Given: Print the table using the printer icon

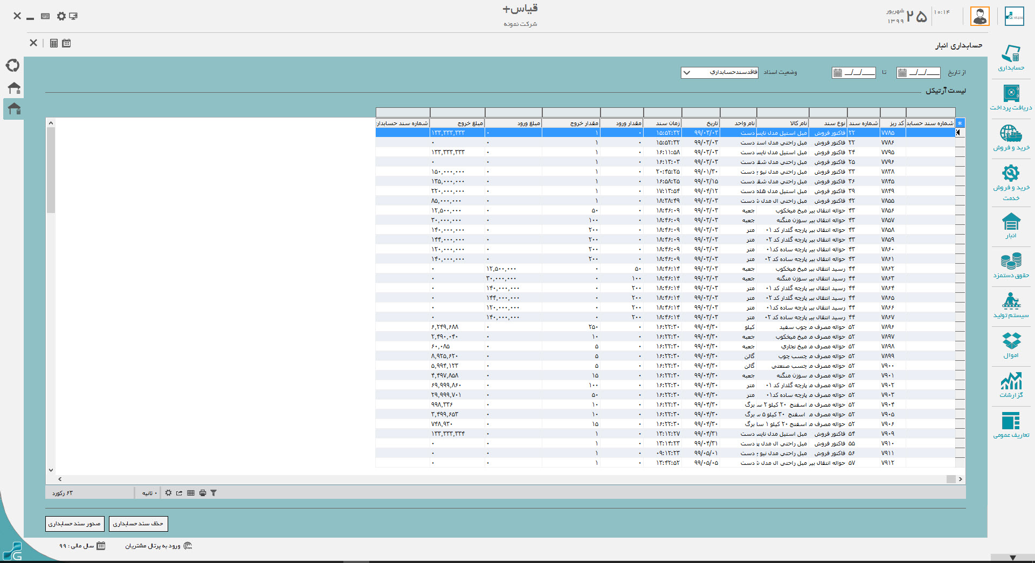Looking at the screenshot, I should tap(203, 493).
